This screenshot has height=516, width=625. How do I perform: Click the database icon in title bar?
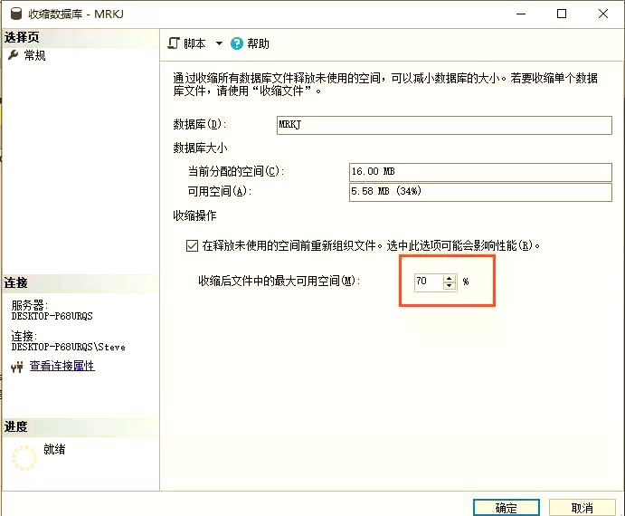[16, 14]
